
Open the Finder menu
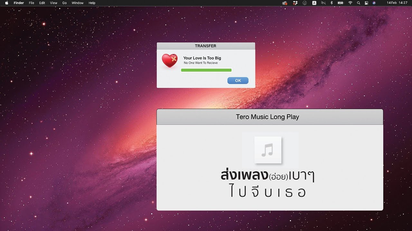pos(19,3)
